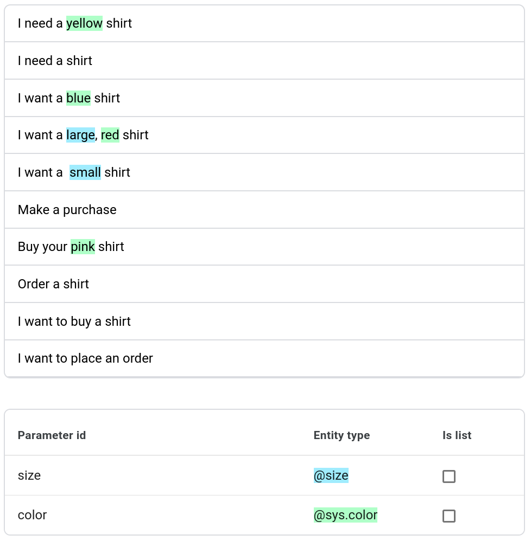Select the phrase "I want to buy a shirt"
The height and width of the screenshot is (541, 531).
(74, 321)
